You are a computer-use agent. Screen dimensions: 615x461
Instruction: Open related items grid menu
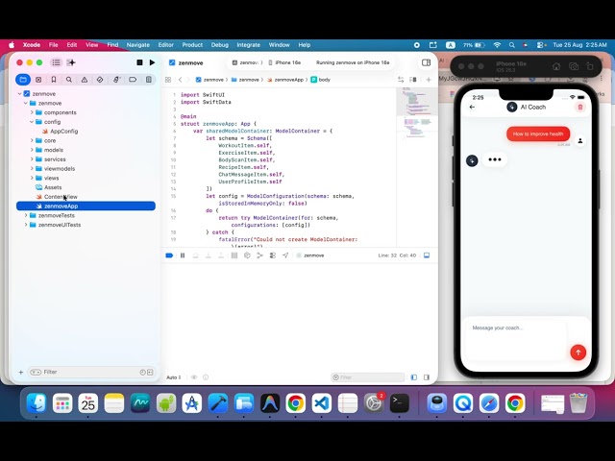(x=168, y=80)
